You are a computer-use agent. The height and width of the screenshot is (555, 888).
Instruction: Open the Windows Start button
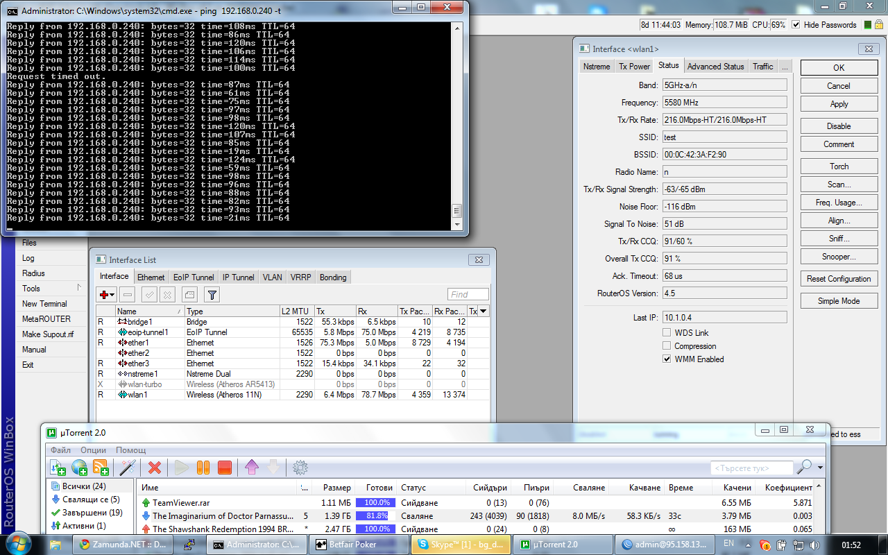click(18, 543)
